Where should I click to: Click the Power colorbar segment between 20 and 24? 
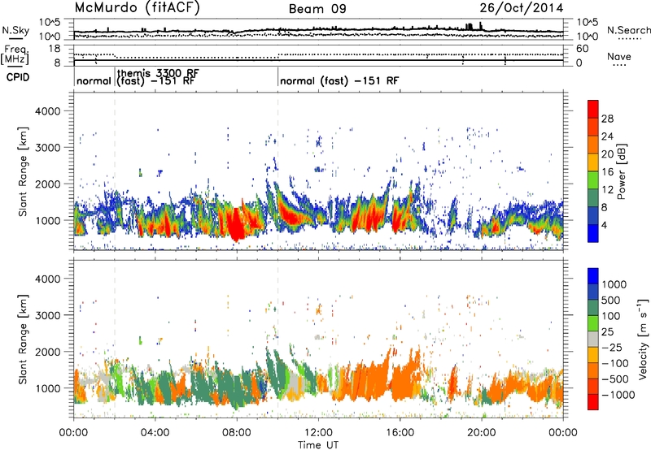click(593, 145)
